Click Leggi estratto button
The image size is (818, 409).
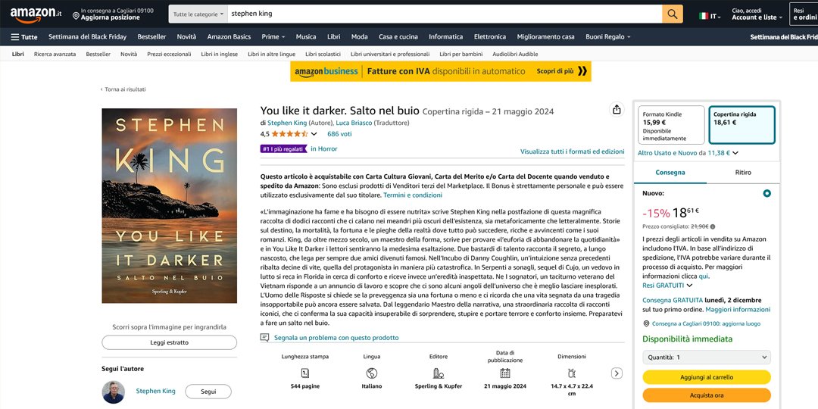pos(169,343)
